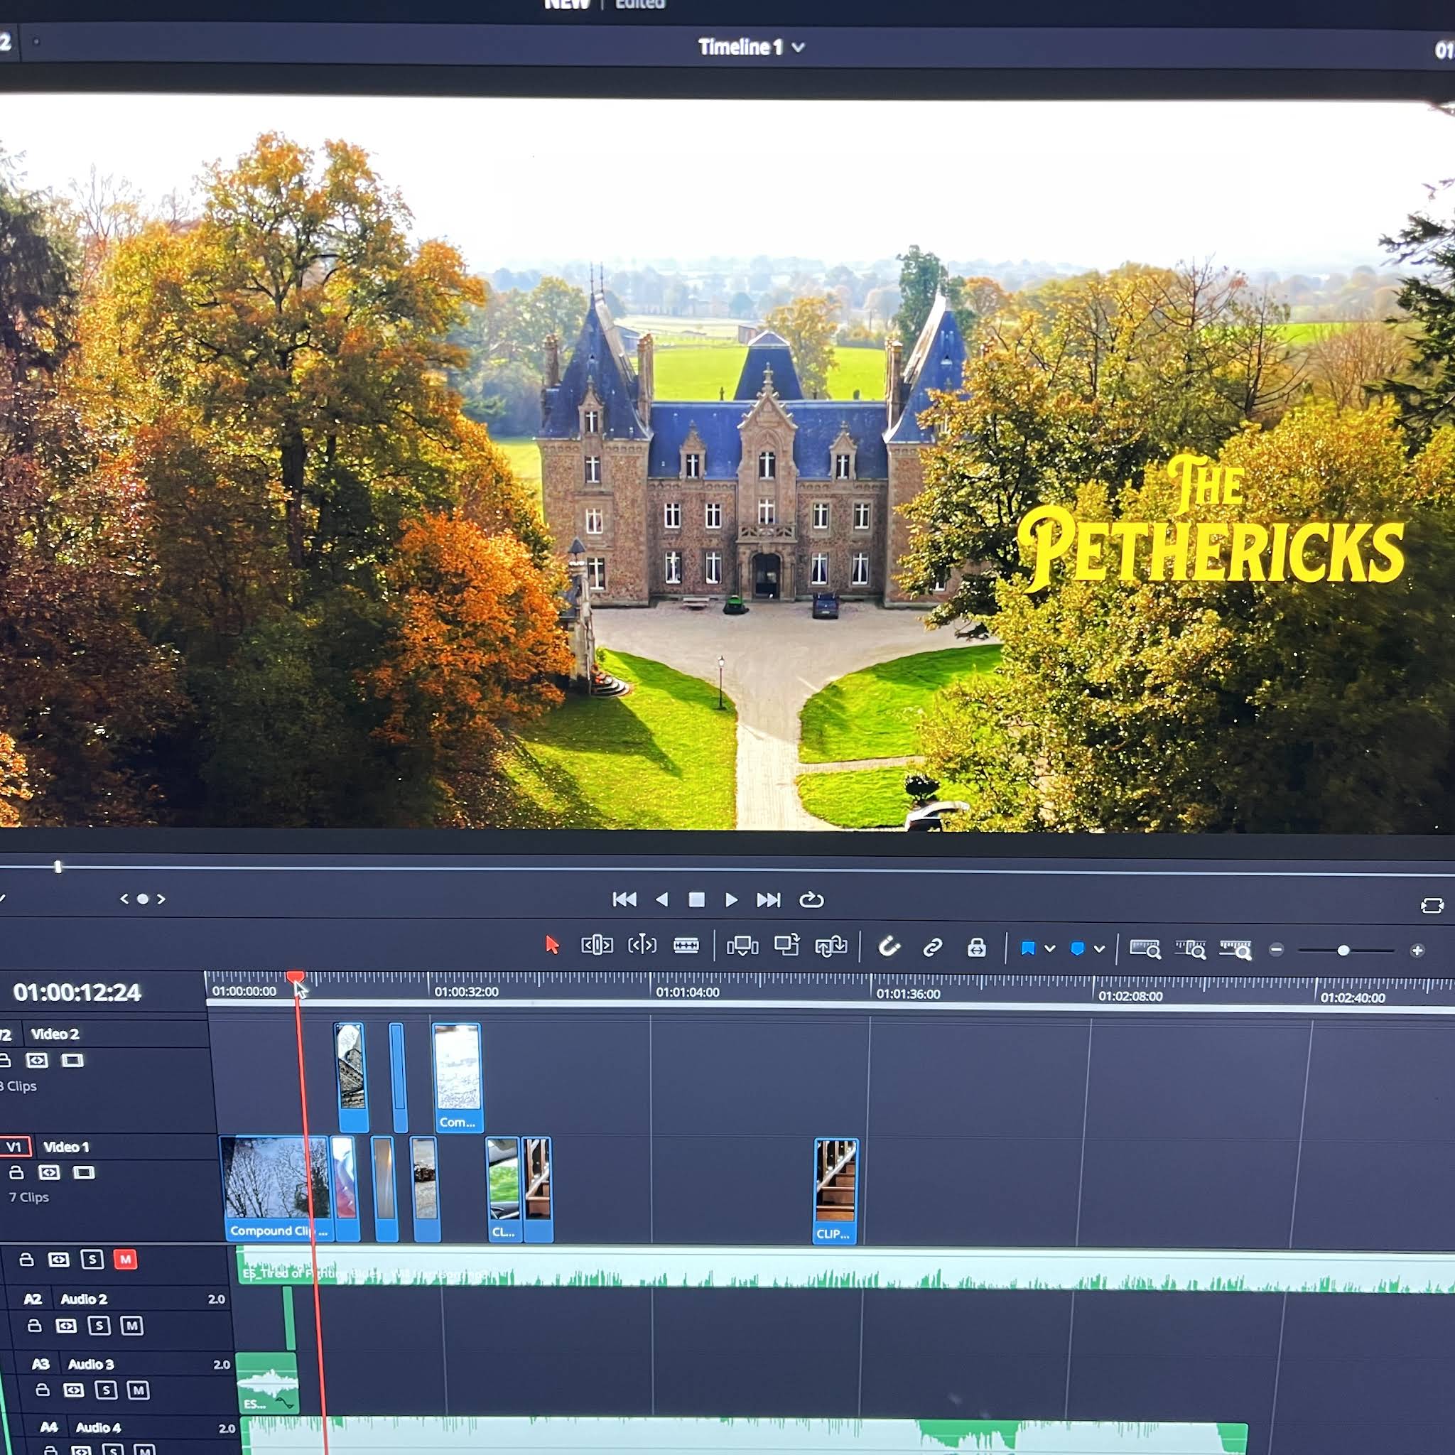Select the Insert Clip icon

(743, 946)
